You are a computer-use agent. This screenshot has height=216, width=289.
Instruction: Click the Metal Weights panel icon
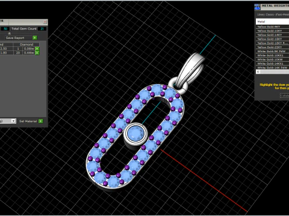(257, 7)
